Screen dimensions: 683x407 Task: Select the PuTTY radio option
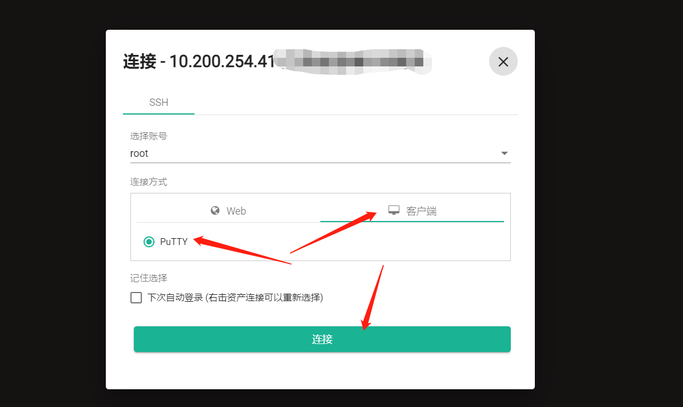(149, 242)
